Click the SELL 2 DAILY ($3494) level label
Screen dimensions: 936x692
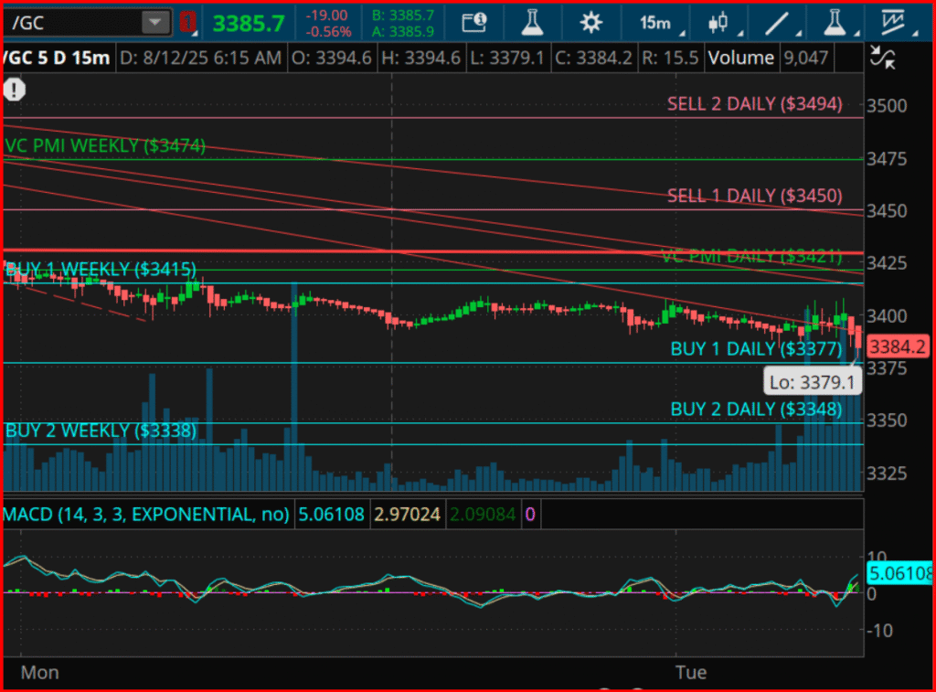click(754, 104)
